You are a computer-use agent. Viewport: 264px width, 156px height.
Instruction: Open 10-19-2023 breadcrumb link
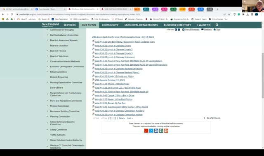148,37
